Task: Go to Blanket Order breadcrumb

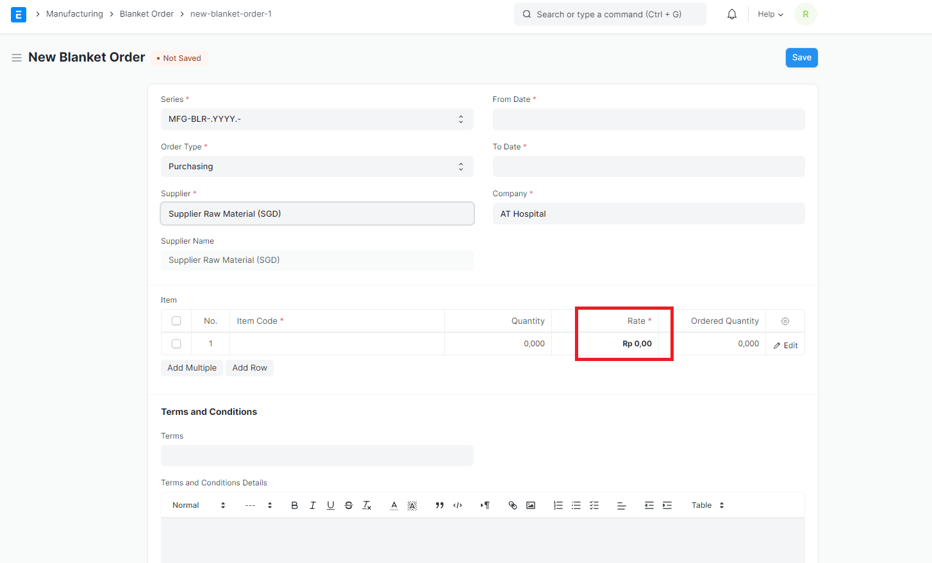Action: click(147, 14)
